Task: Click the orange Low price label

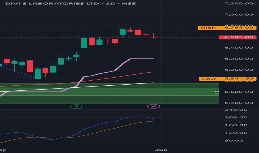Action: tap(209, 79)
